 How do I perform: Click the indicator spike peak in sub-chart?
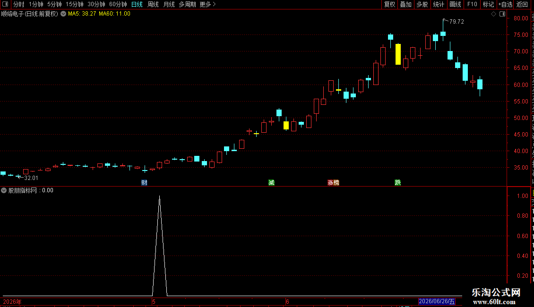pyautogui.click(x=159, y=196)
